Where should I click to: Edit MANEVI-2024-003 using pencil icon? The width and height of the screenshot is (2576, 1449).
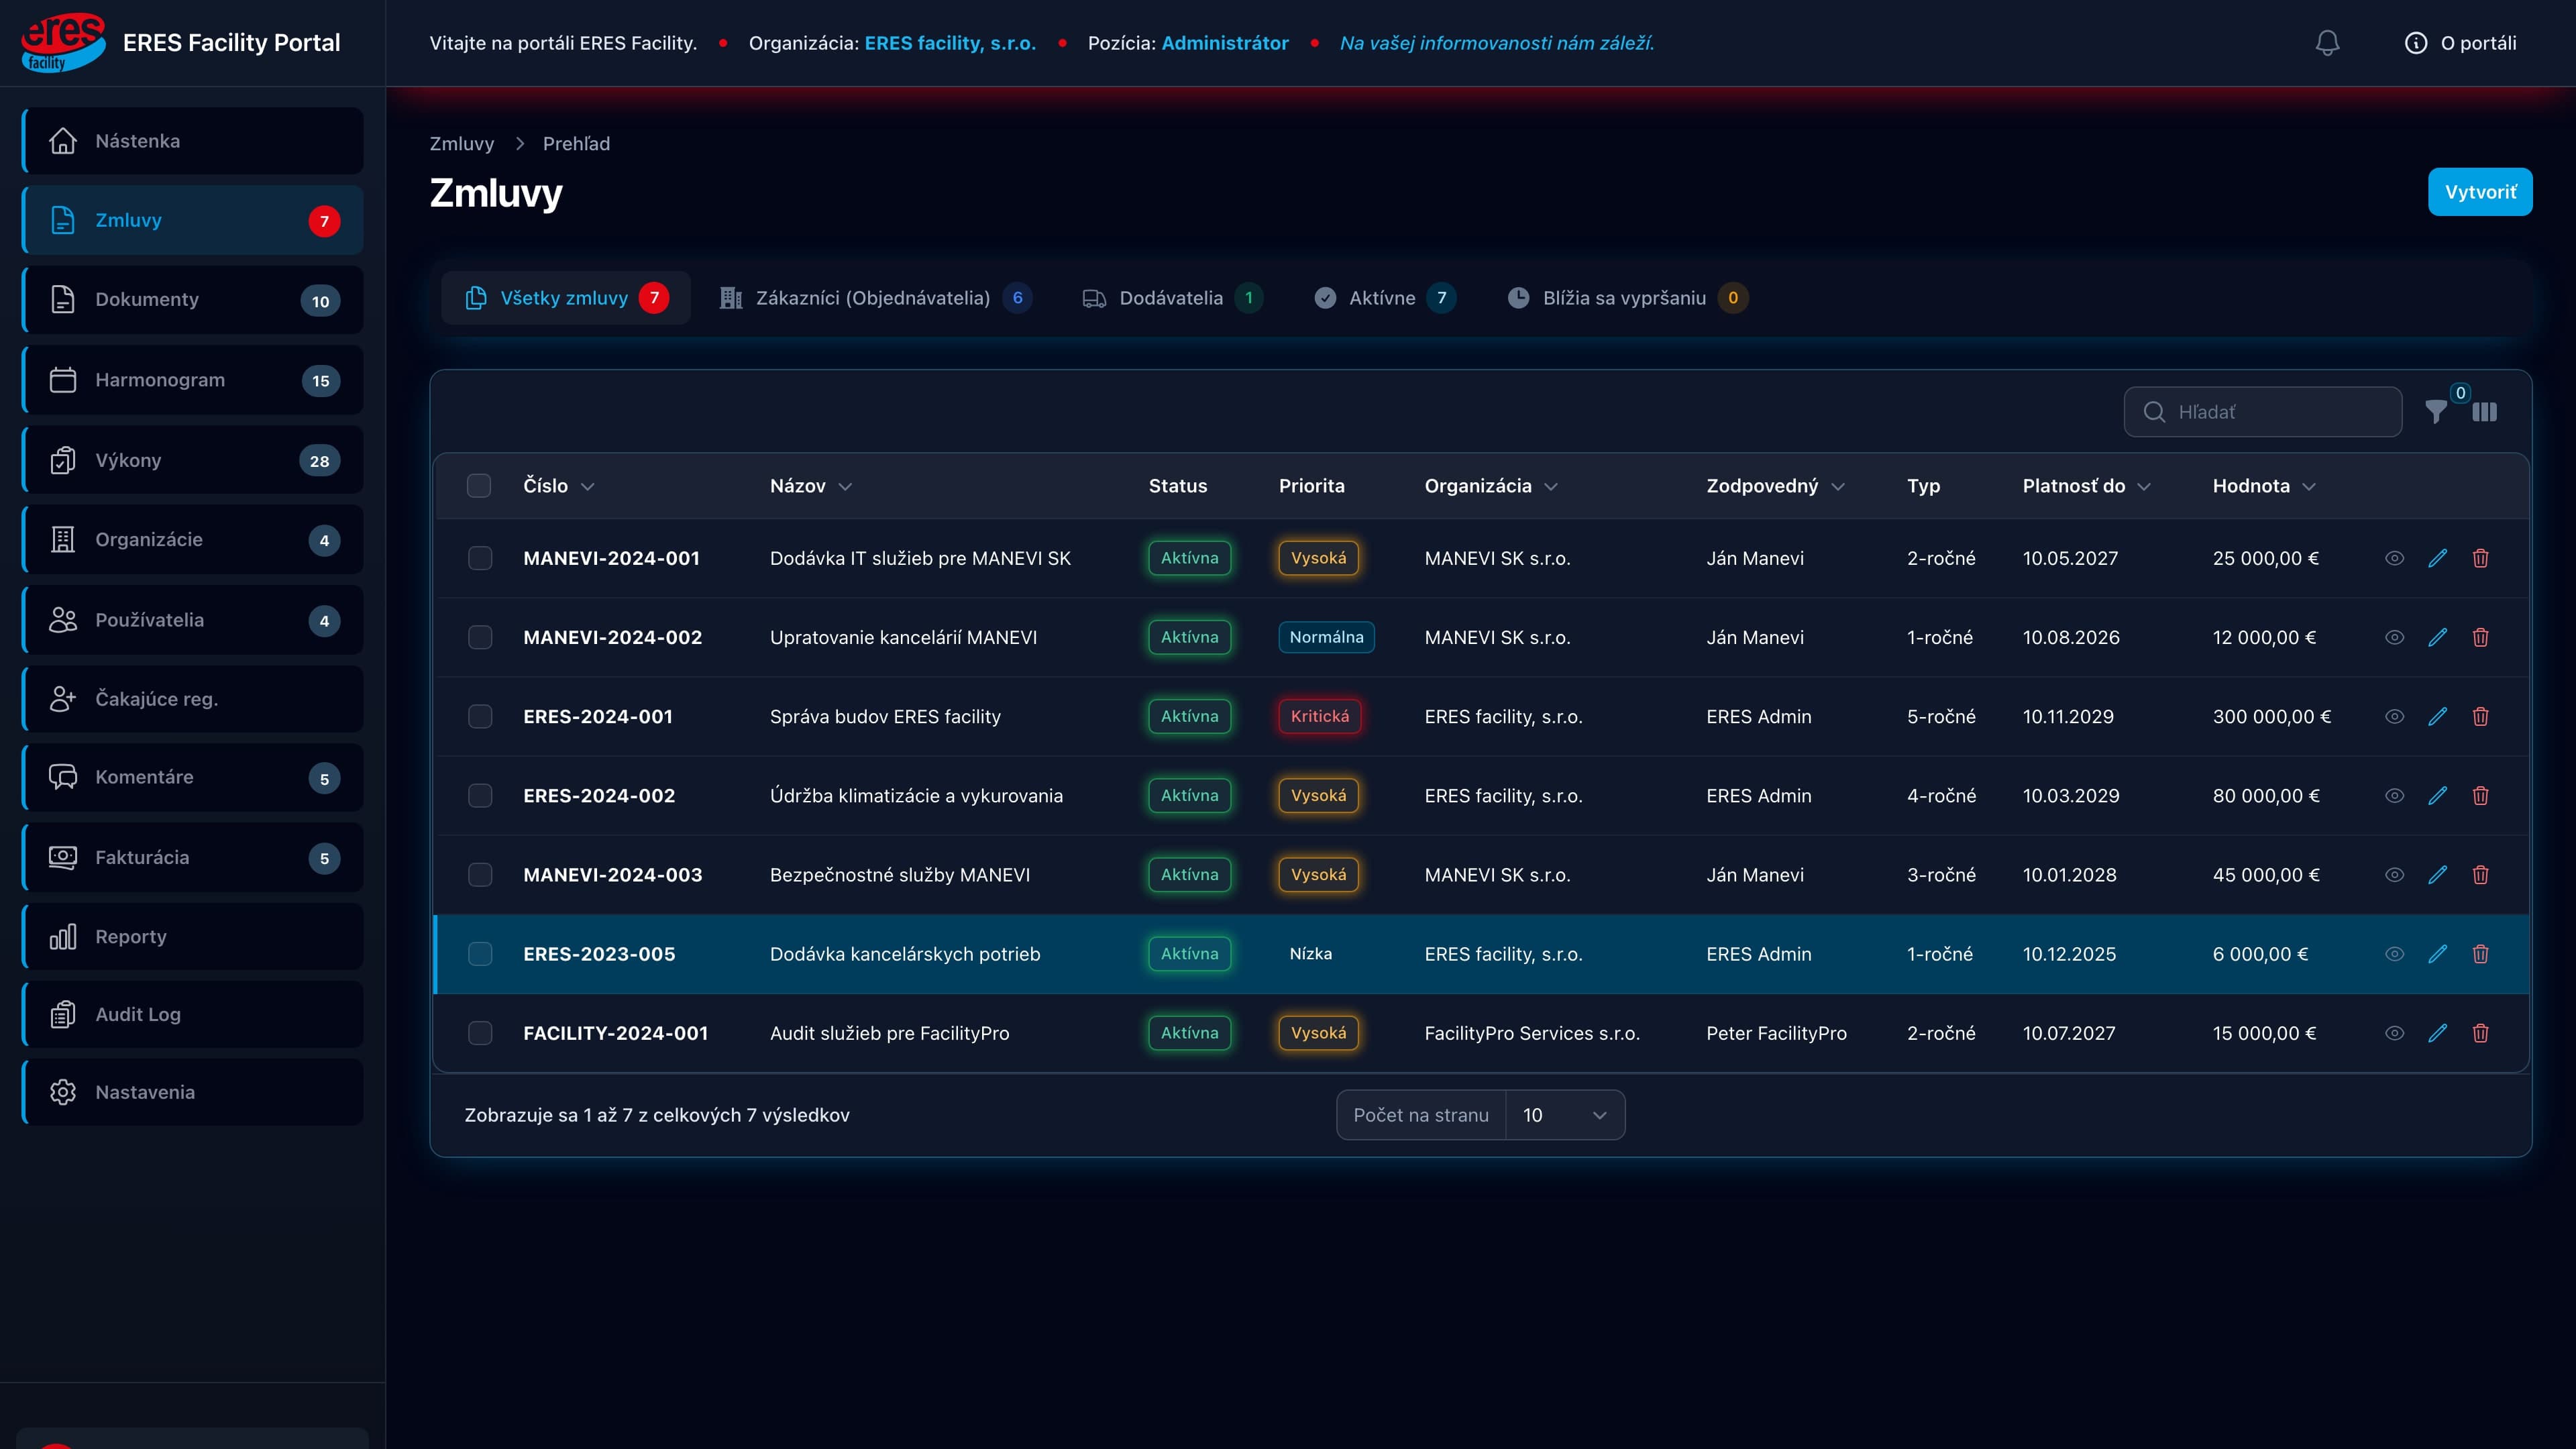point(2438,874)
